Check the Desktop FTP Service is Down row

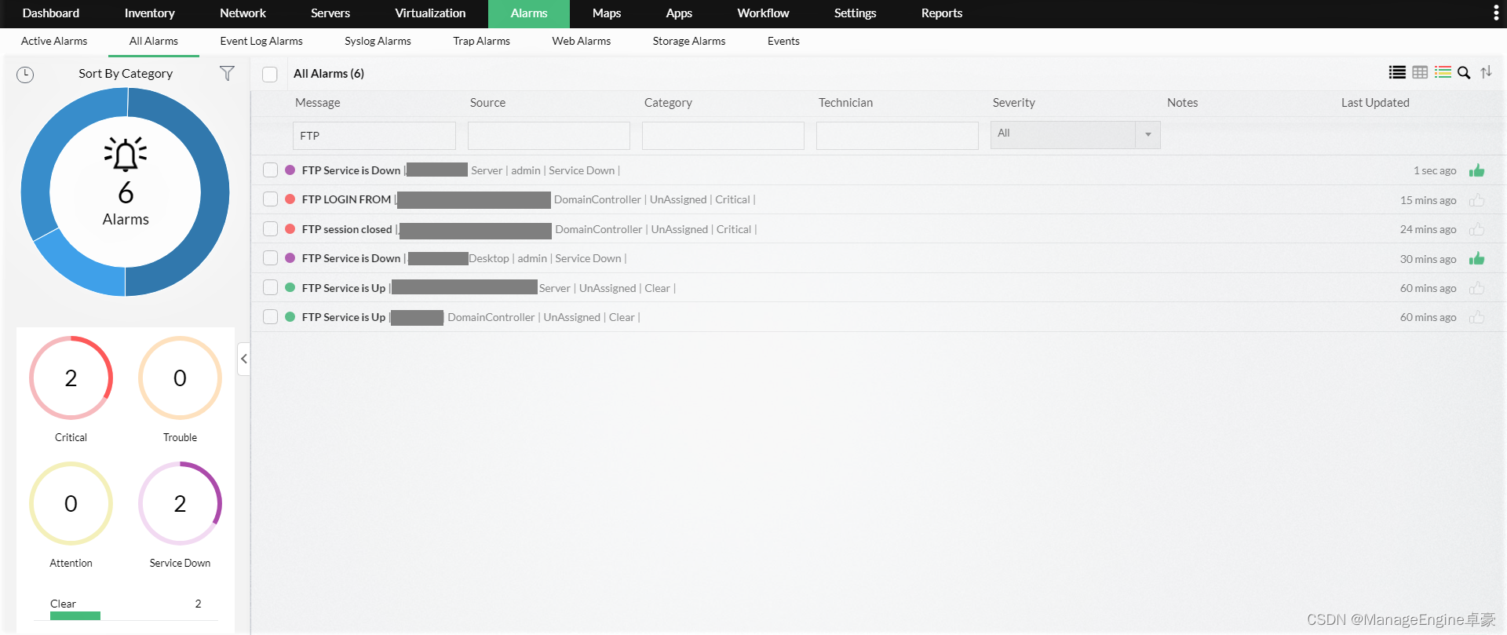270,257
